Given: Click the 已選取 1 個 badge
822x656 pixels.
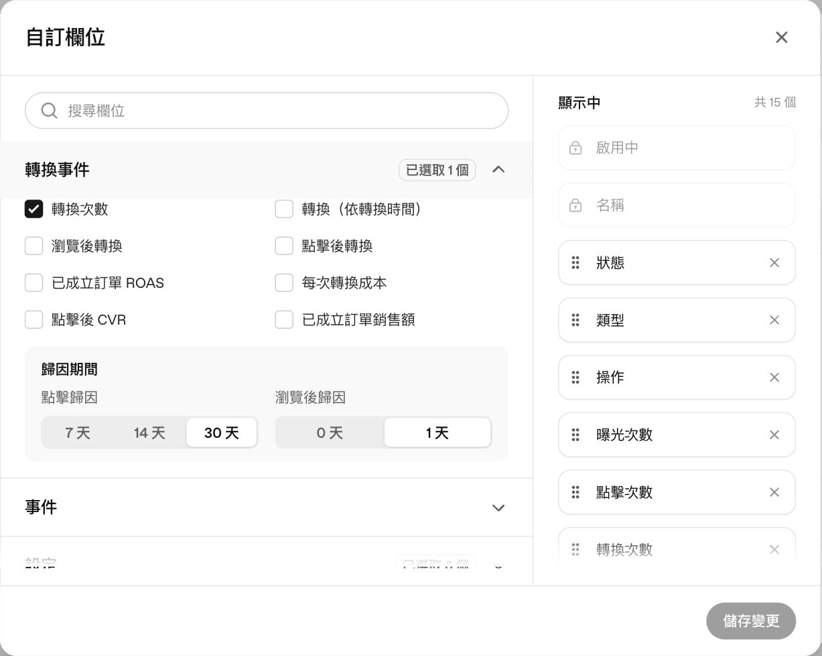Looking at the screenshot, I should click(x=437, y=170).
